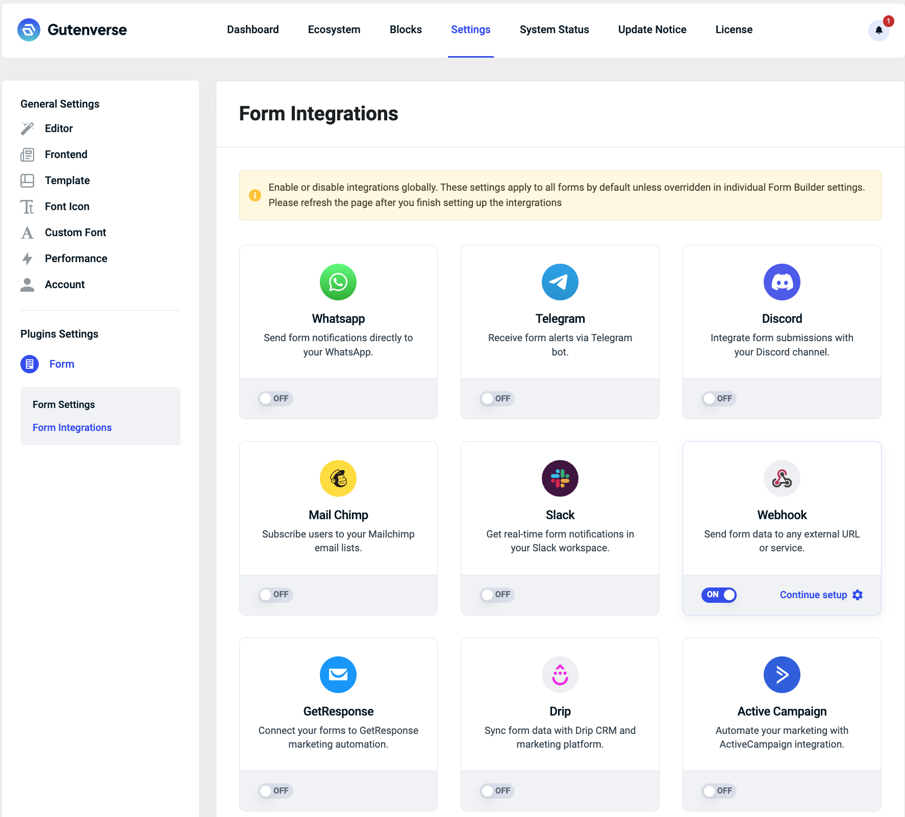The height and width of the screenshot is (817, 905).
Task: Select the Form plugin settings entry
Action: tap(62, 364)
